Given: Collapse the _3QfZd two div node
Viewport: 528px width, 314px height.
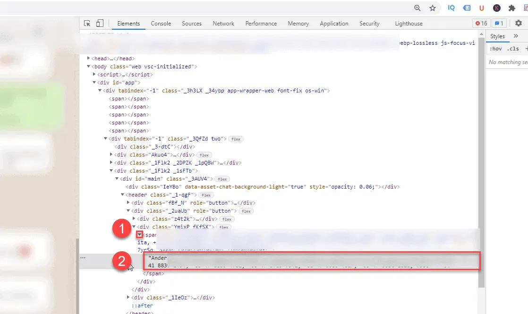Looking at the screenshot, I should click(x=105, y=139).
